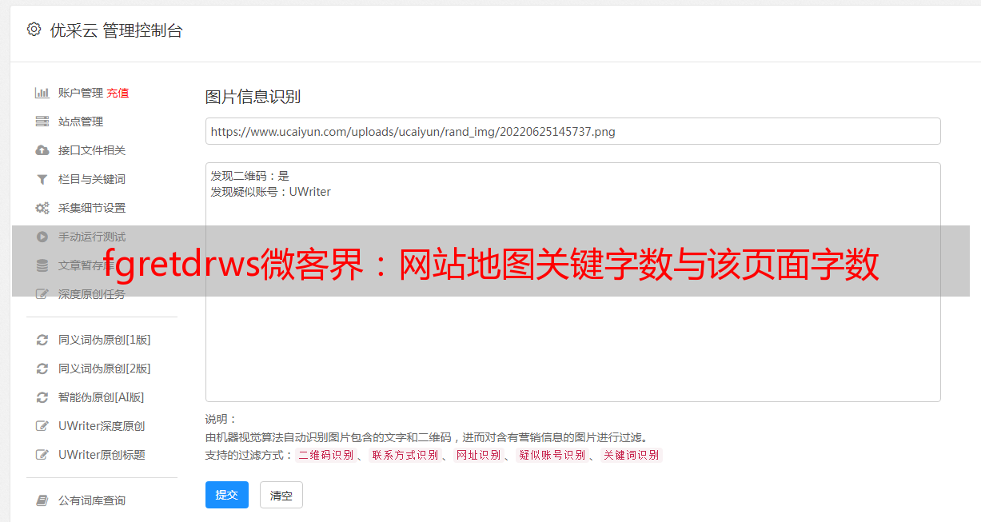Open 站点管理 in the sidebar
Screen dimensions: 981x522
[x=81, y=122]
